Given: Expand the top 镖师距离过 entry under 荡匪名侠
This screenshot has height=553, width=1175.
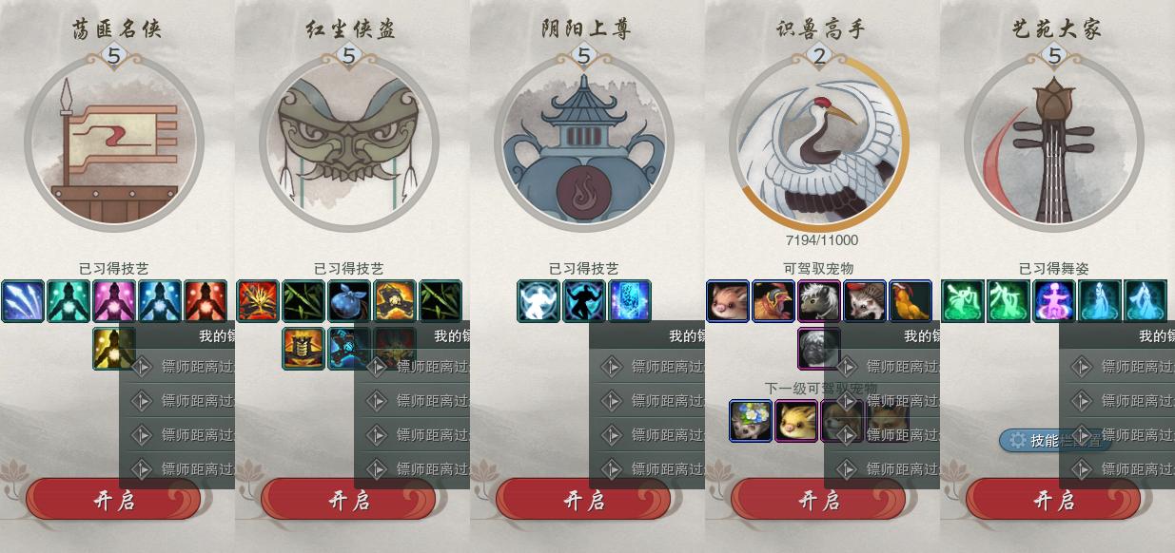Looking at the screenshot, I should [177, 366].
